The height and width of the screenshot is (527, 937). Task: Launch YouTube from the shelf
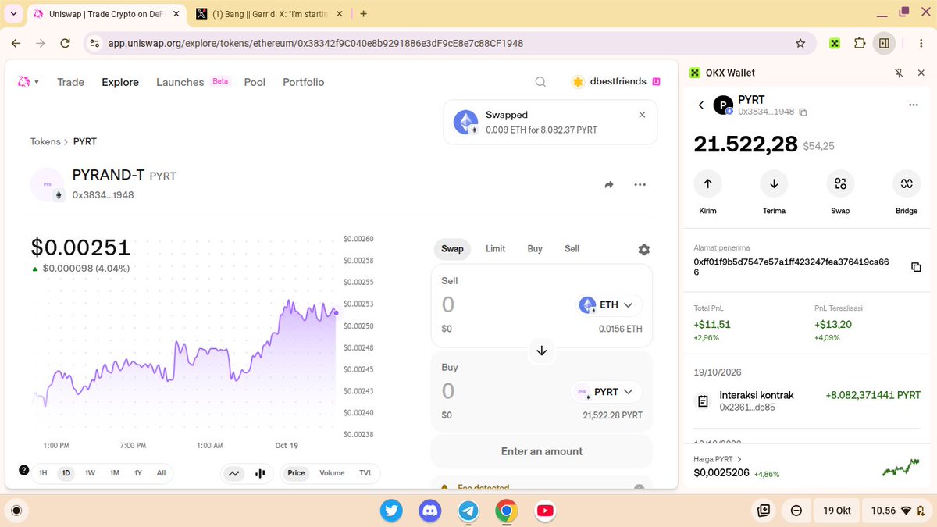pos(545,511)
